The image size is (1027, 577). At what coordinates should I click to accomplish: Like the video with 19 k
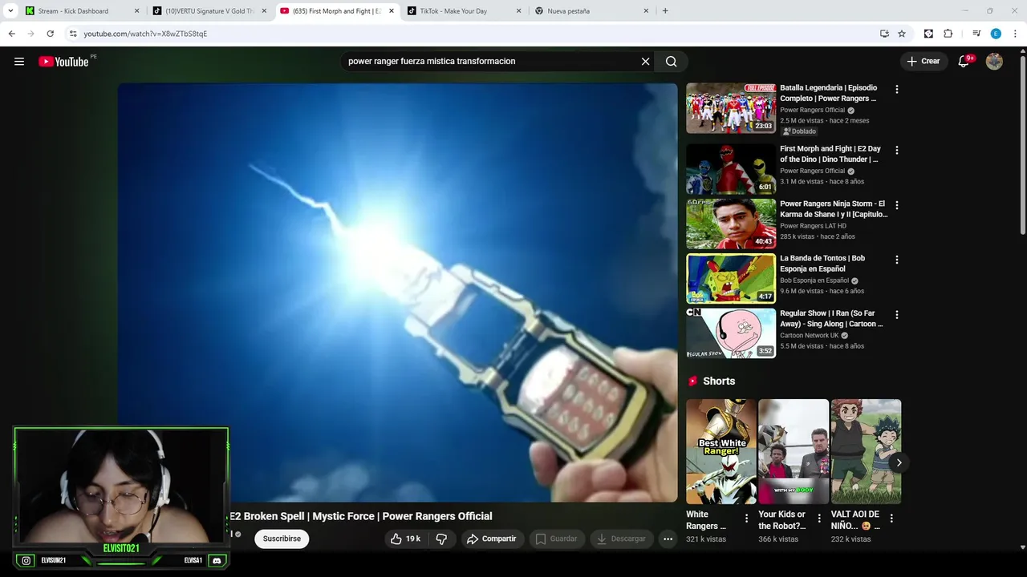406,539
